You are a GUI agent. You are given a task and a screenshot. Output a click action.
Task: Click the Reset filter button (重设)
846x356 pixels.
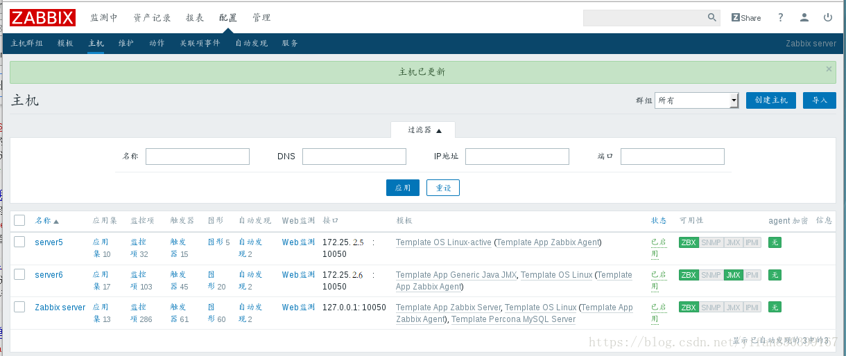443,188
